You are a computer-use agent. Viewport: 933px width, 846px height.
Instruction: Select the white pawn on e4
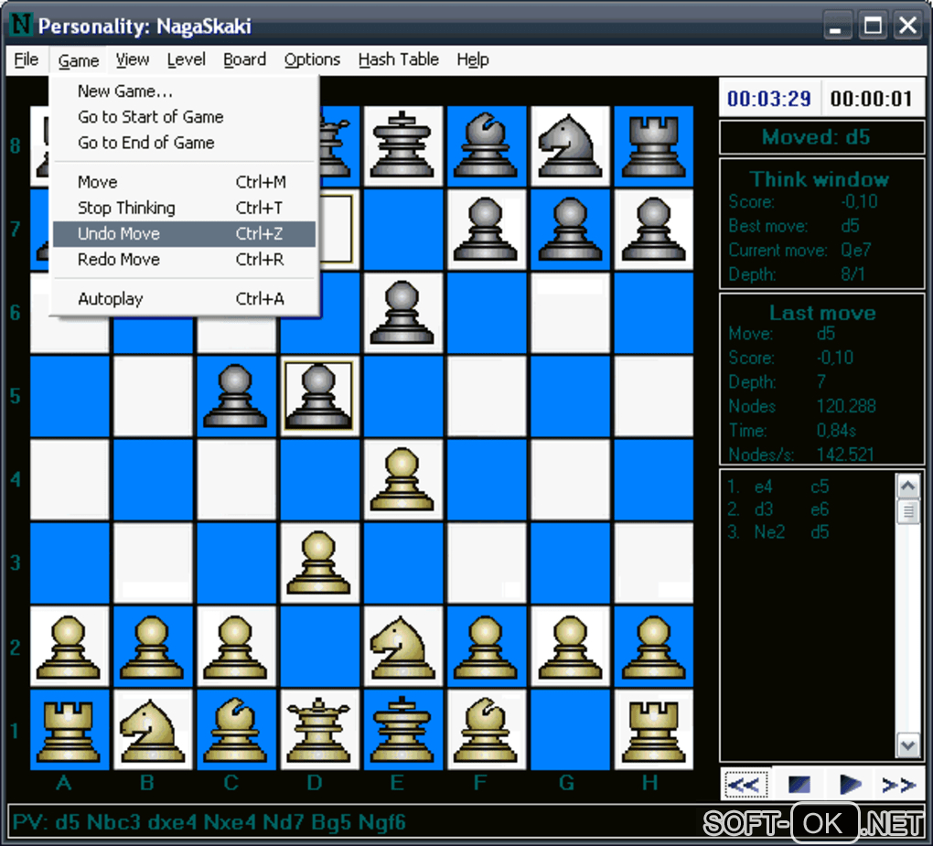[402, 479]
